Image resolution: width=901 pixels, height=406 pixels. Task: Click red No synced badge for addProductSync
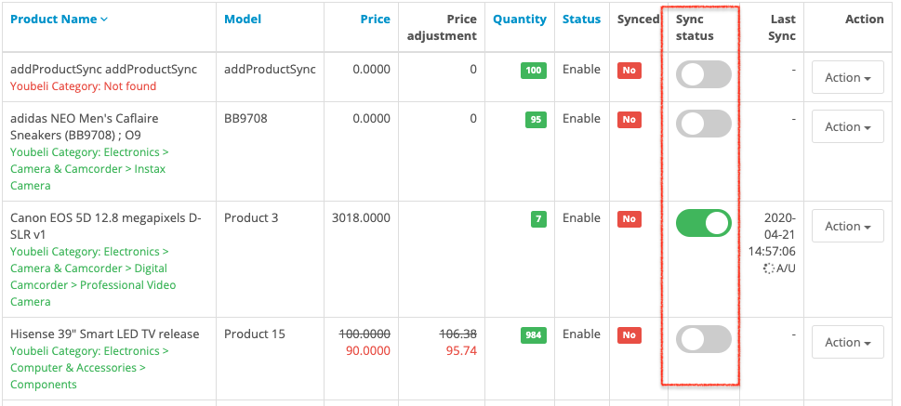[x=629, y=71]
